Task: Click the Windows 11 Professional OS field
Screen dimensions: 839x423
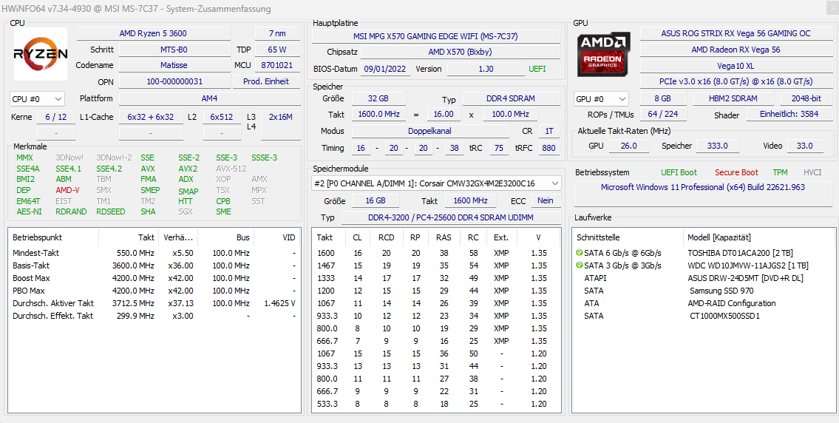Action: [702, 193]
